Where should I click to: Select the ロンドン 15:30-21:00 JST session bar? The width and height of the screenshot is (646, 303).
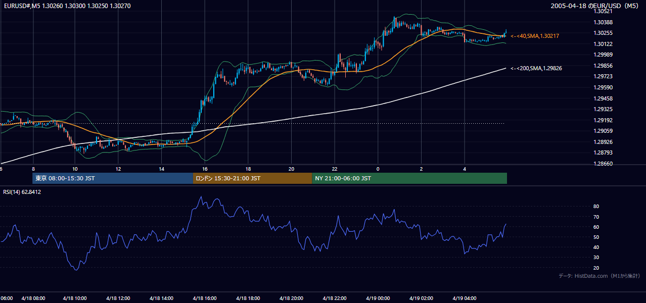[x=252, y=178]
